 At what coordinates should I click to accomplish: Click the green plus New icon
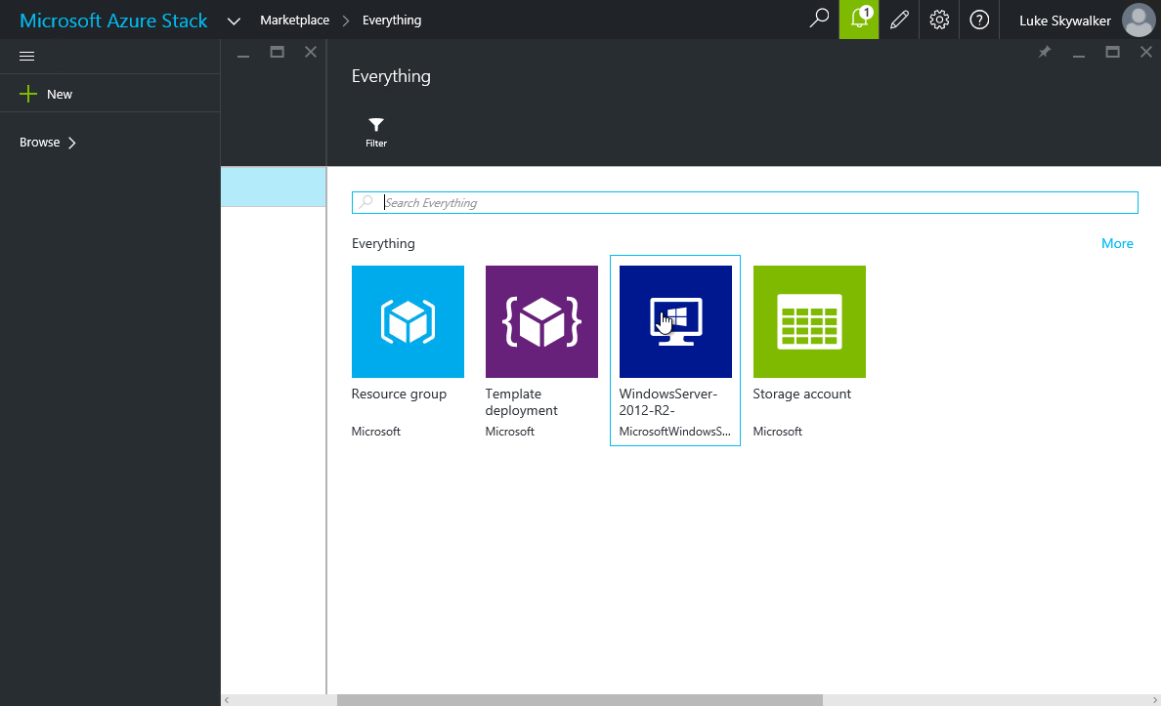click(x=28, y=94)
